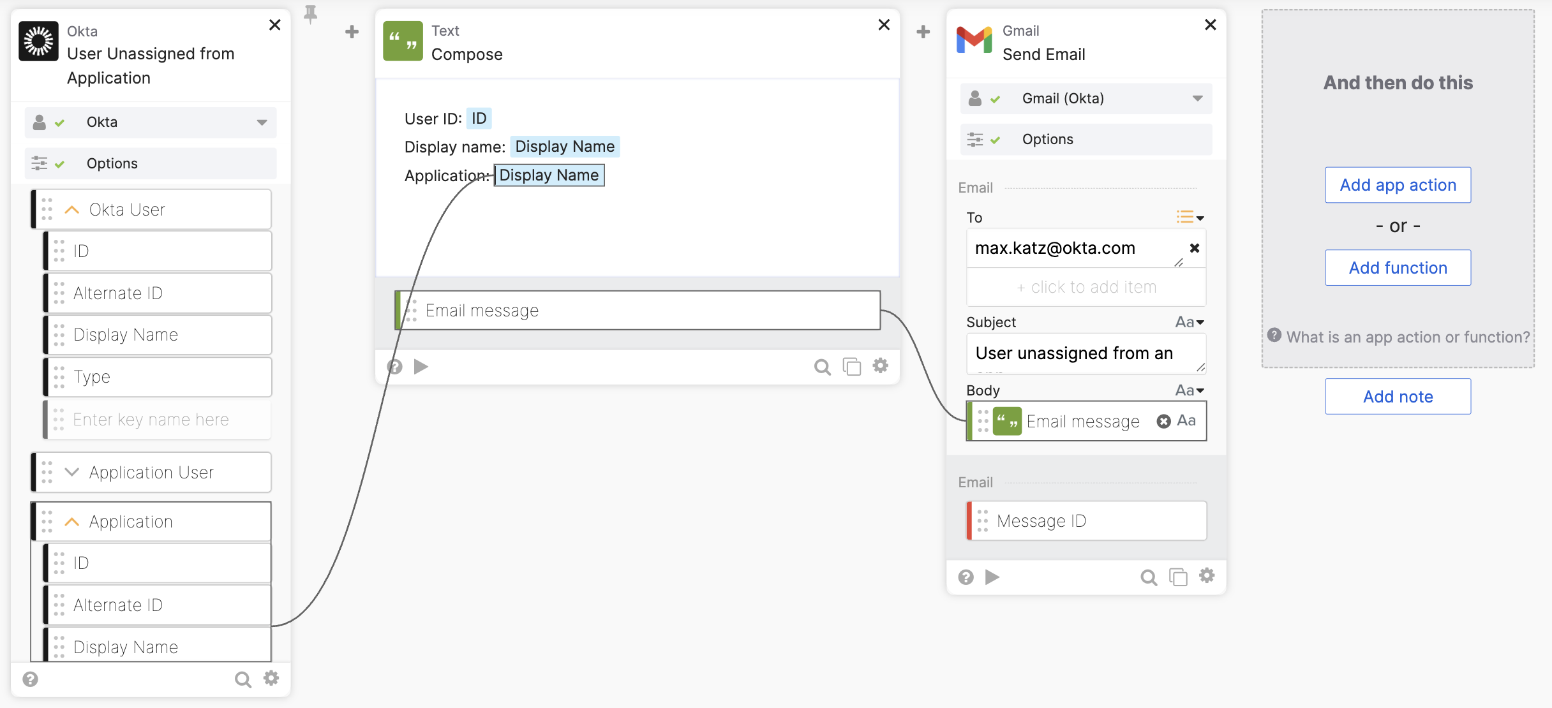
Task: Delete max.katz@okta.com recipient entry
Action: pos(1194,248)
